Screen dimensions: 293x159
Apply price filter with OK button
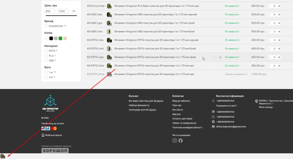[74, 11]
